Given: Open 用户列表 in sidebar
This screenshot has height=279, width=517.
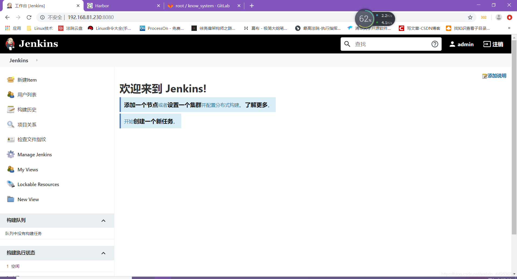Looking at the screenshot, I should 27,95.
